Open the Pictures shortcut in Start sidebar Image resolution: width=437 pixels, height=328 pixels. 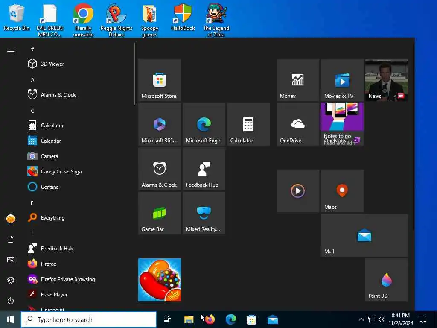(11, 260)
